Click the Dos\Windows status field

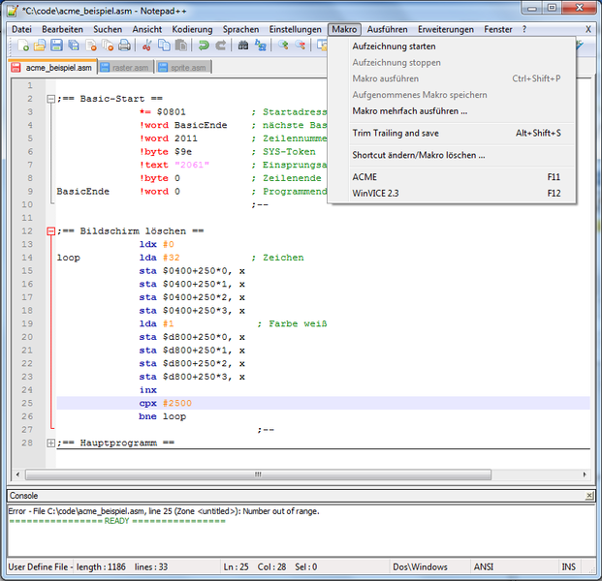click(x=420, y=567)
